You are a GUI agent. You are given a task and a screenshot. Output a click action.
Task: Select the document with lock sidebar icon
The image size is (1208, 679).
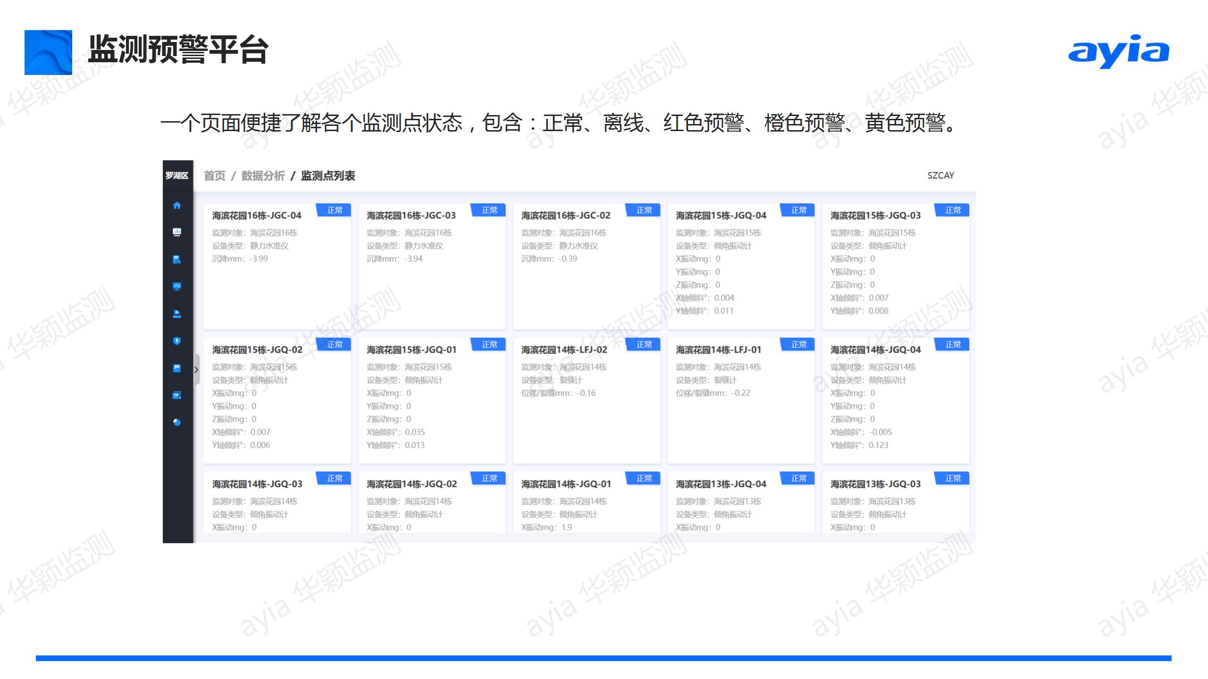[x=177, y=259]
